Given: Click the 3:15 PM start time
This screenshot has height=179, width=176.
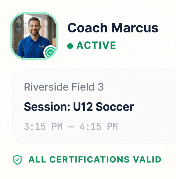Looking at the screenshot, I should tap(43, 127).
